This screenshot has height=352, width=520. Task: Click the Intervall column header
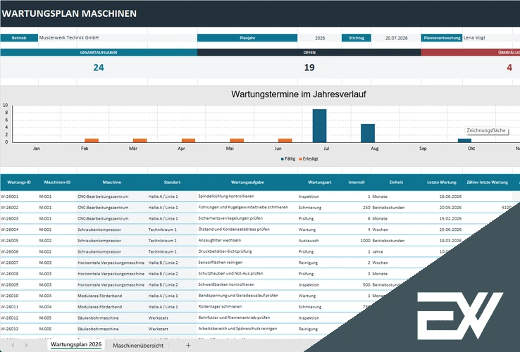click(357, 182)
